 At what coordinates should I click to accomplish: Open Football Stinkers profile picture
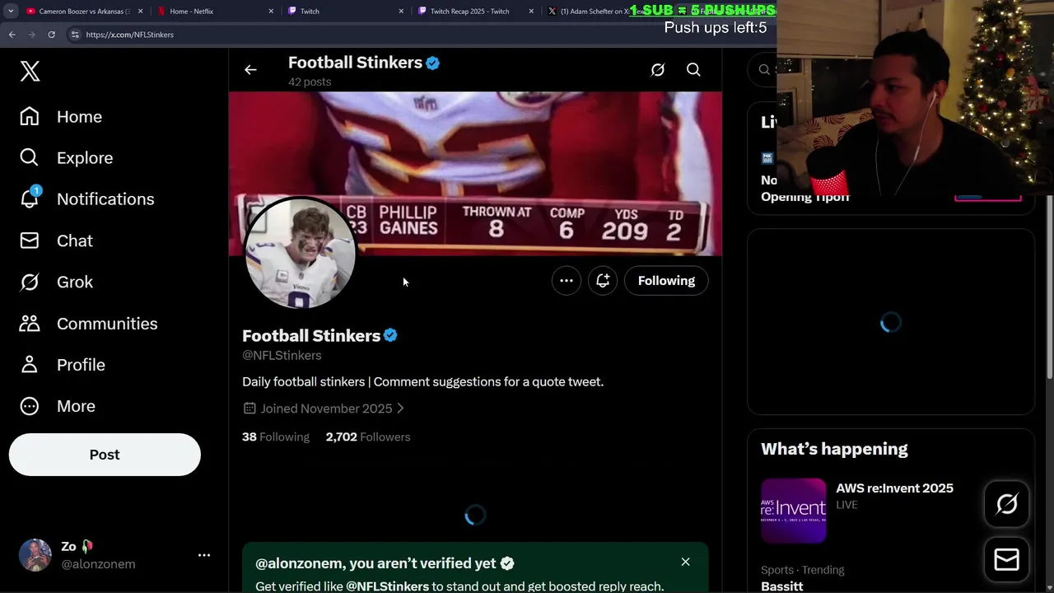(301, 253)
